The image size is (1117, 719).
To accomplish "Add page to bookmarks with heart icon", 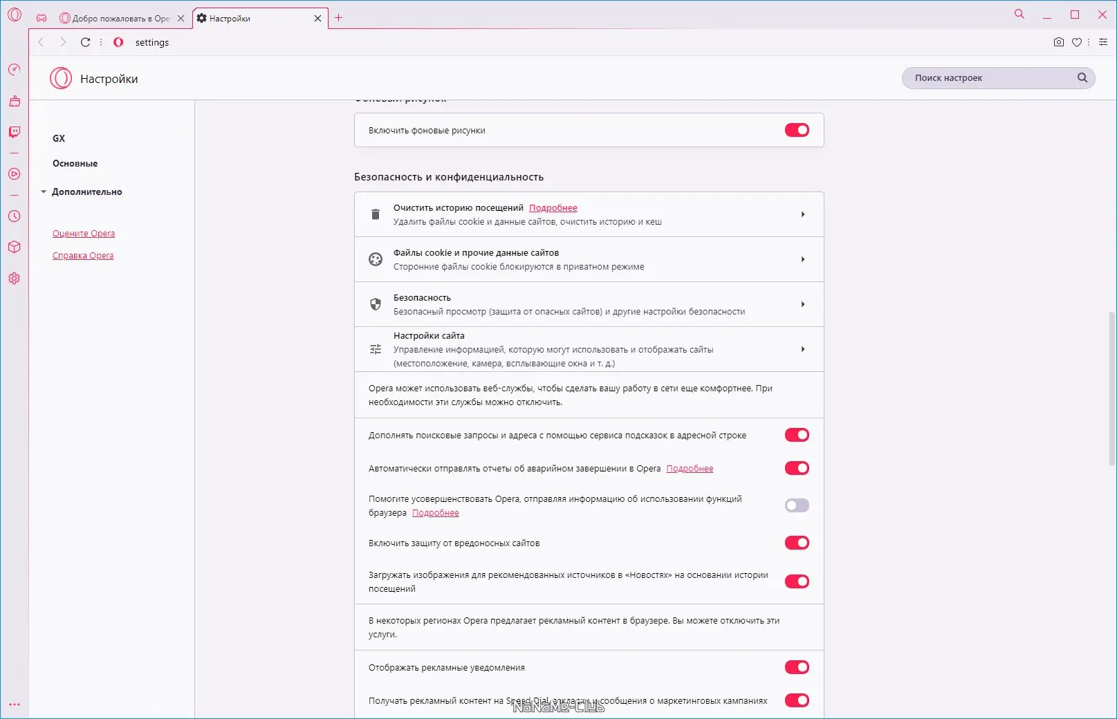I will coord(1077,42).
